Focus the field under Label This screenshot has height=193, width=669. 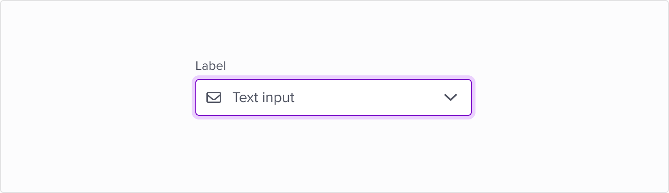coord(333,97)
